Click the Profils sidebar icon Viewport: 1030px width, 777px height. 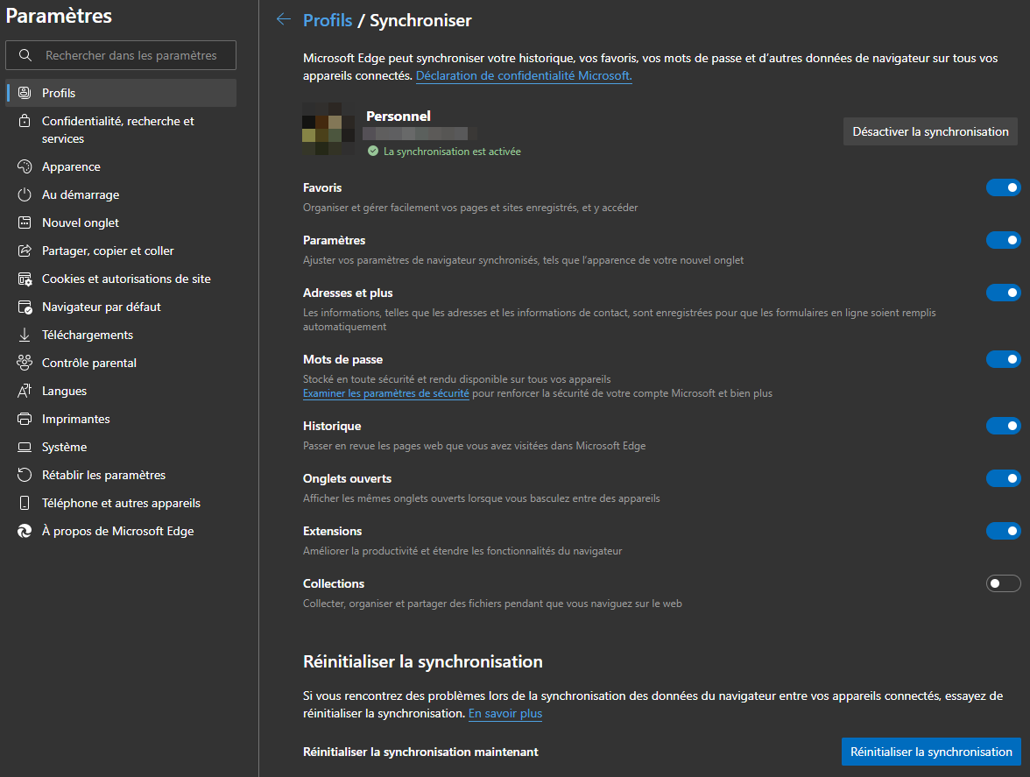coord(25,93)
